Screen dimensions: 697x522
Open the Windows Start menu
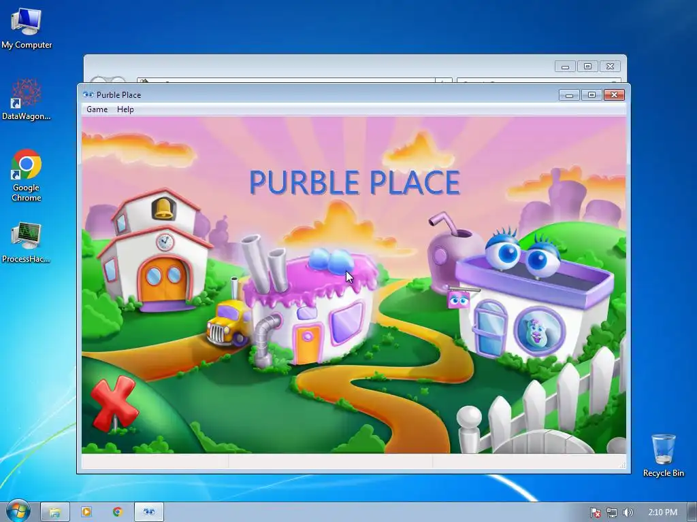[18, 511]
